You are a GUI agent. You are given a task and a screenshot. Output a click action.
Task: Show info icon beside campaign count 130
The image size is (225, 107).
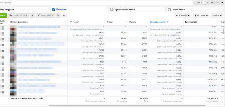[42, 98]
